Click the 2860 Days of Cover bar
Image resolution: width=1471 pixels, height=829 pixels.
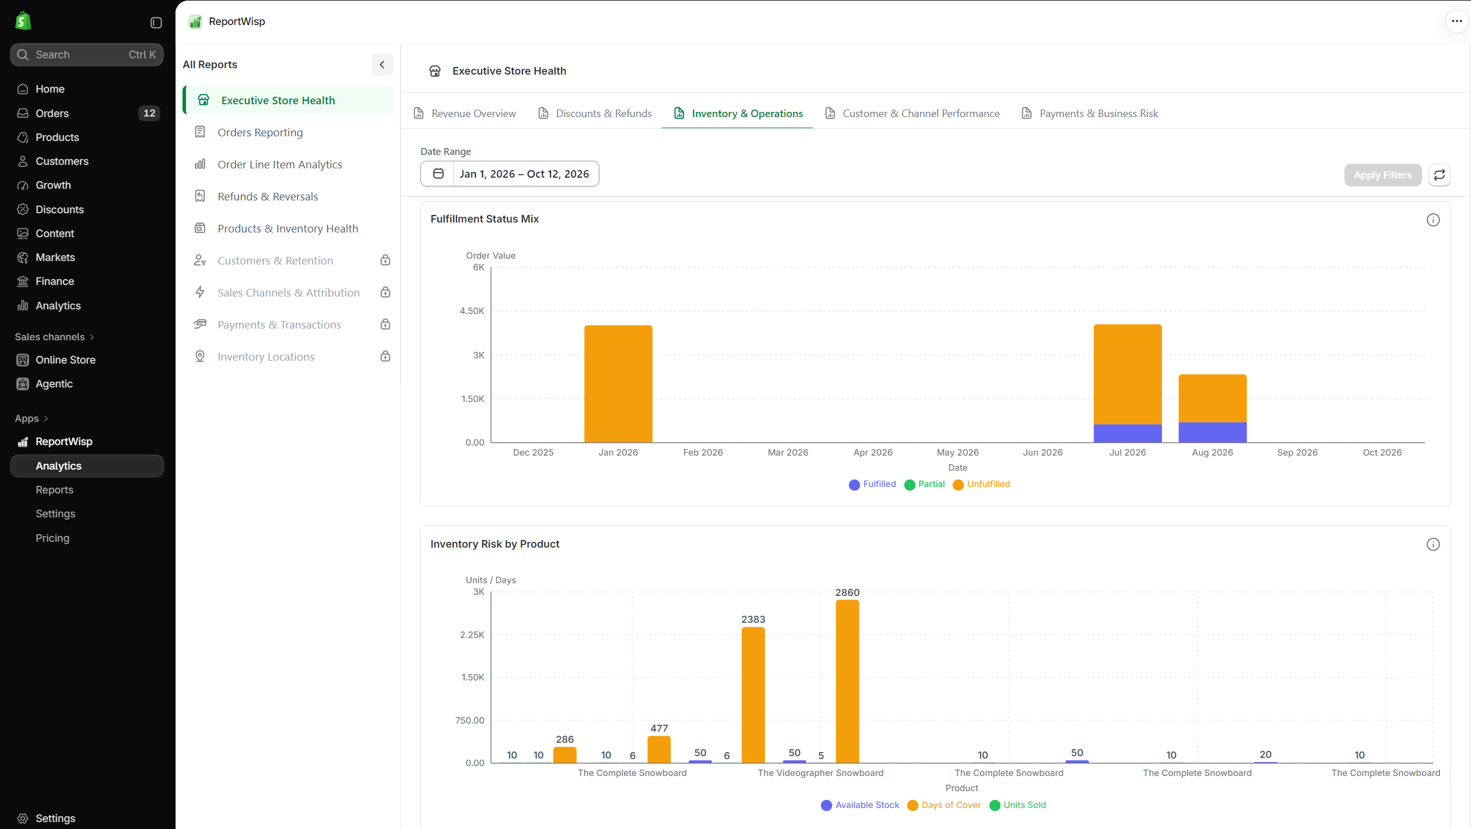click(x=847, y=681)
